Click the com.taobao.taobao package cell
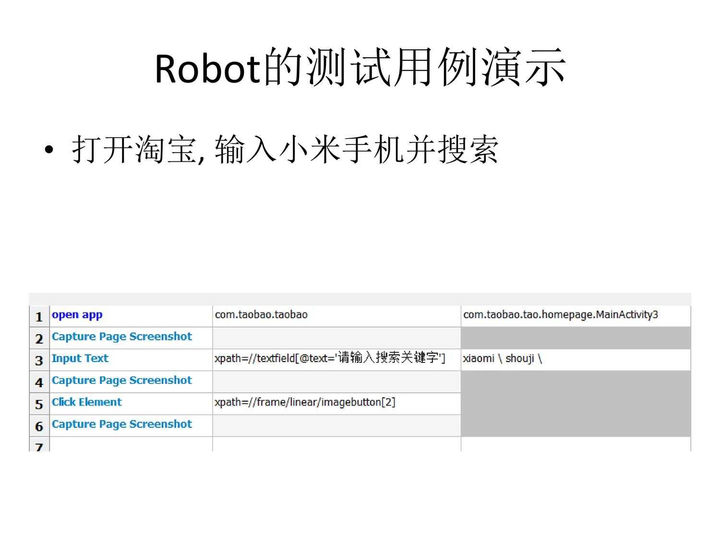720x540 pixels. tap(336, 316)
